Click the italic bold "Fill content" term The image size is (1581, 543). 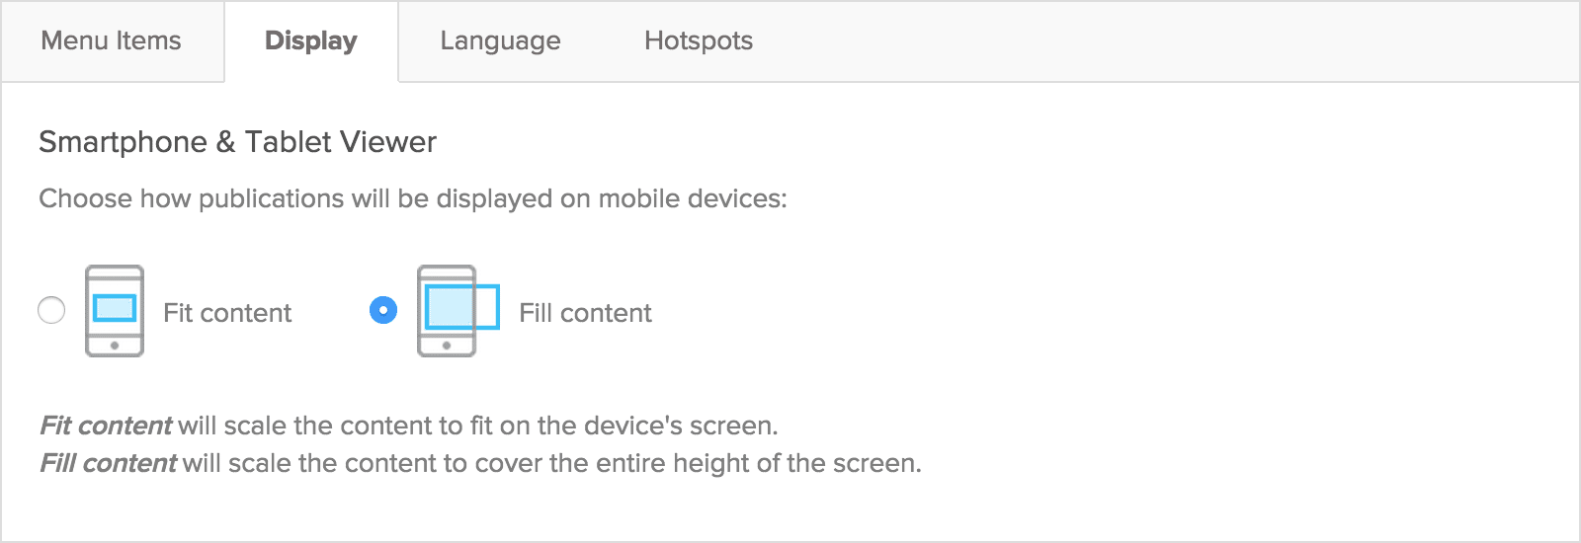pos(109,463)
